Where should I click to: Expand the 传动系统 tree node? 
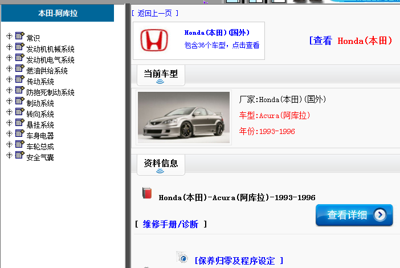(x=9, y=79)
